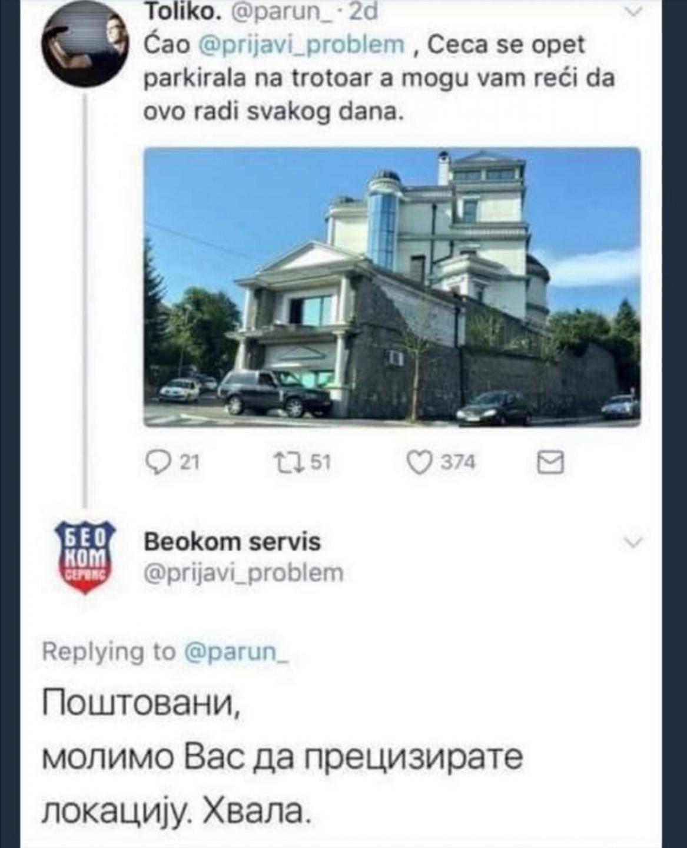Image resolution: width=687 pixels, height=848 pixels.
Task: Like the tweet with heart icon
Action: [x=420, y=463]
